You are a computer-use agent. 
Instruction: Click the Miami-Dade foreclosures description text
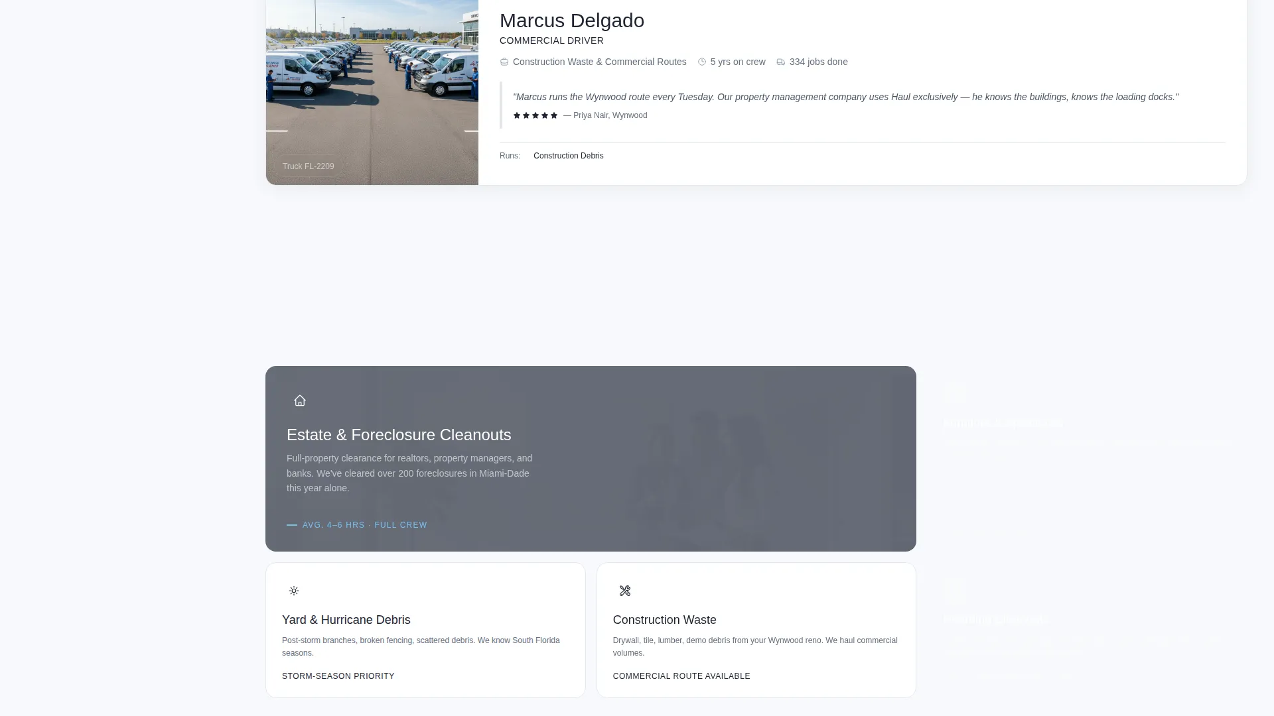tap(409, 473)
